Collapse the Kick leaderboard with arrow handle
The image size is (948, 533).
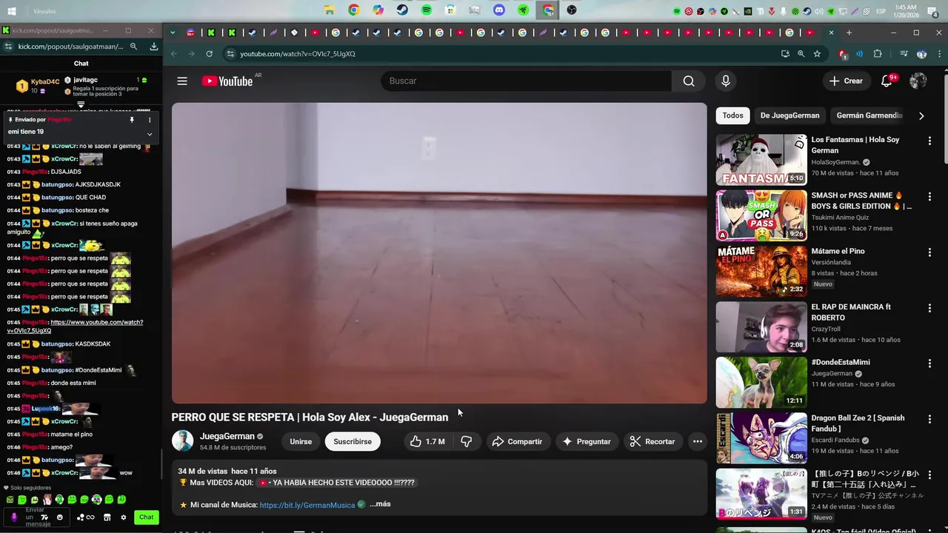(81, 104)
